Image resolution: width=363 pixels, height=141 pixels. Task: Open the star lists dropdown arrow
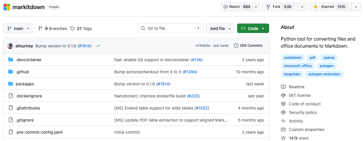(356, 7)
